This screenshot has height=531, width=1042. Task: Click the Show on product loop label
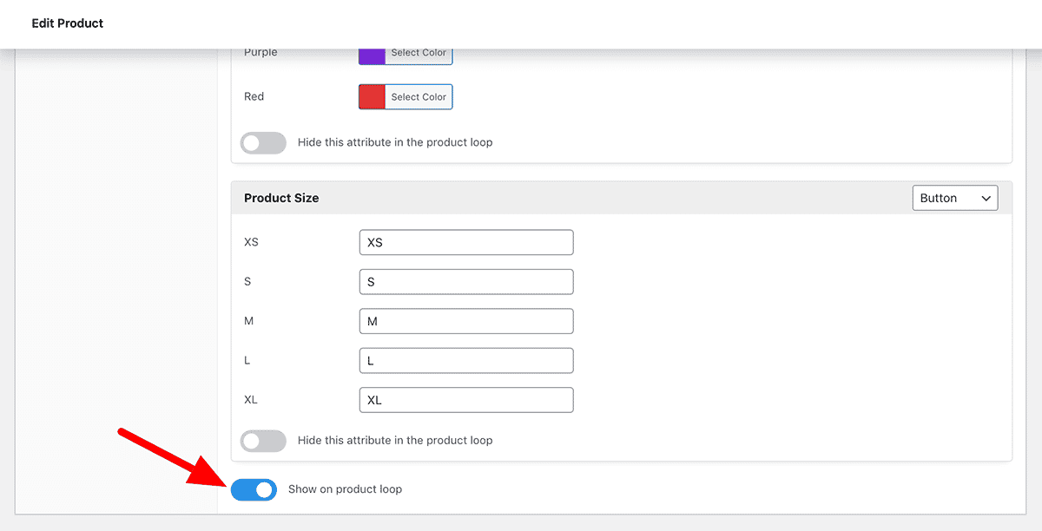(346, 489)
